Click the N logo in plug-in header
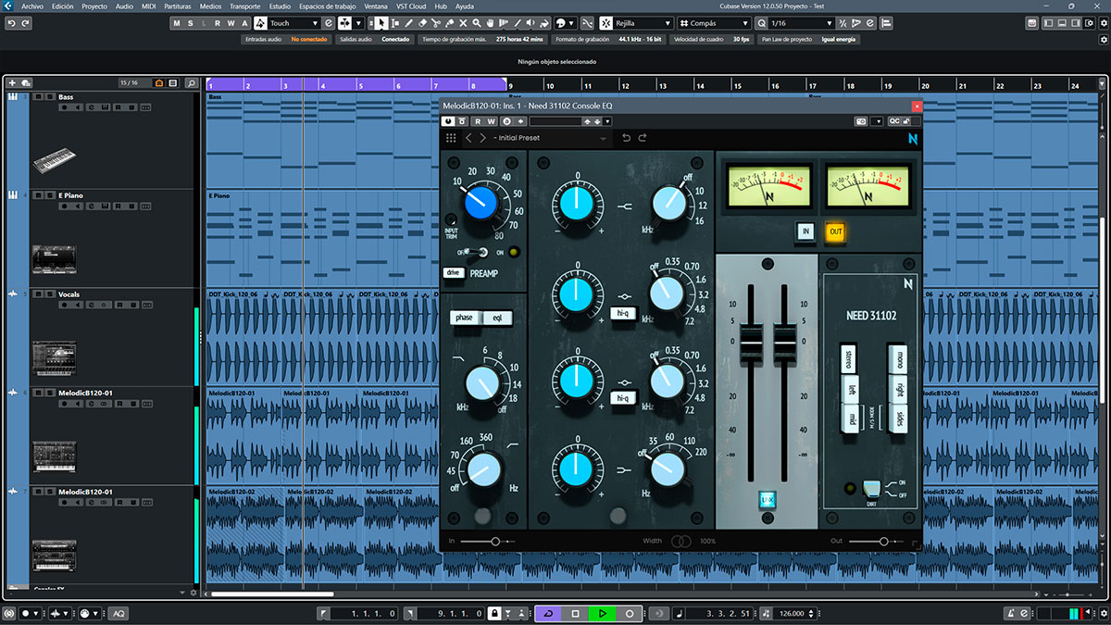This screenshot has height=625, width=1111. 913,138
